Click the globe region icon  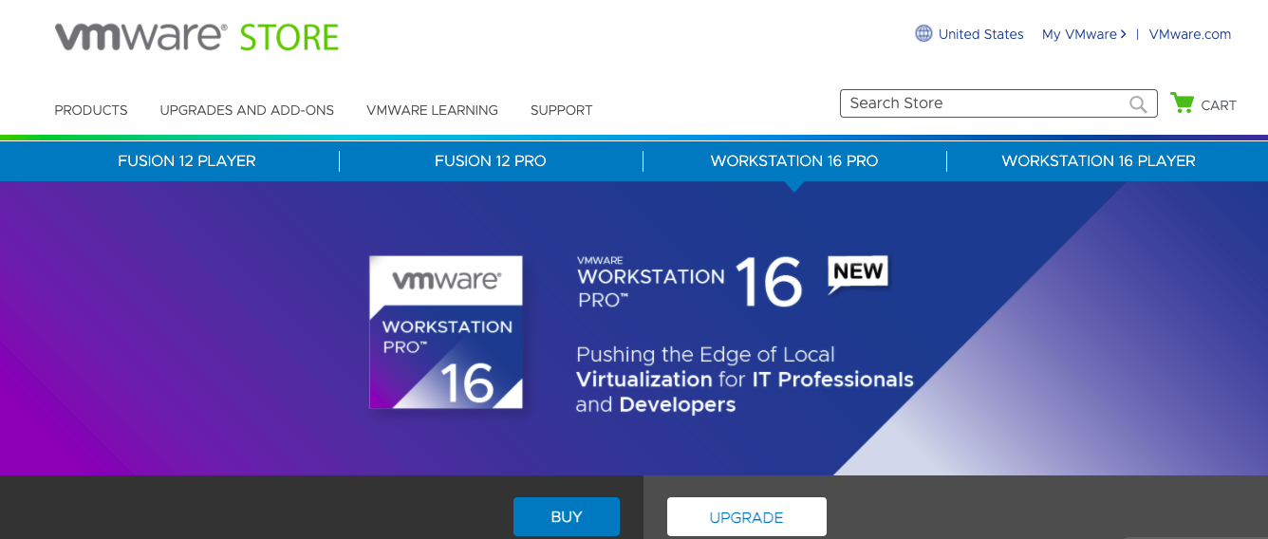pyautogui.click(x=923, y=33)
